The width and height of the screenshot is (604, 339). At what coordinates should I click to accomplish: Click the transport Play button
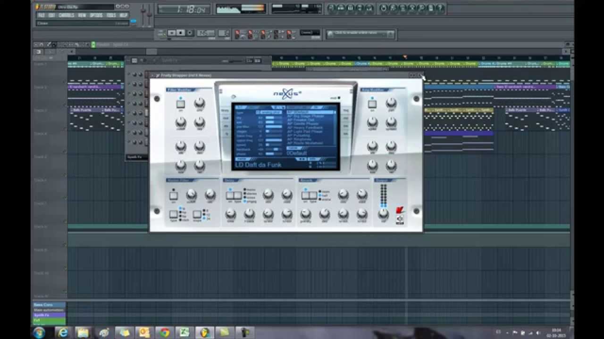coord(172,33)
